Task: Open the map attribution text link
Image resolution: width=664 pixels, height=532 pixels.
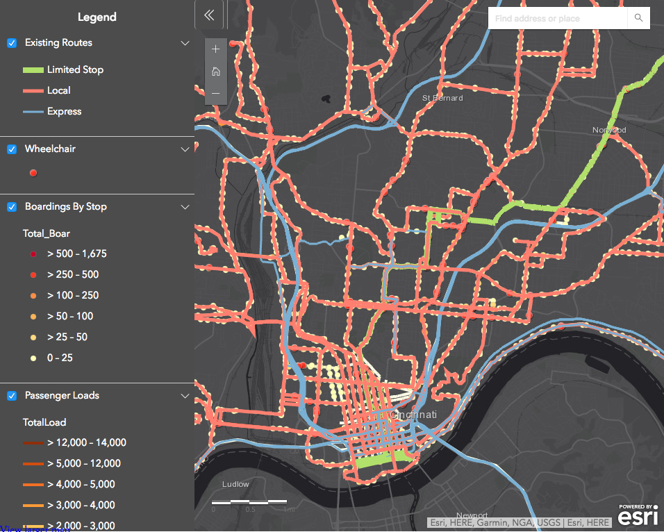Action: tap(520, 522)
